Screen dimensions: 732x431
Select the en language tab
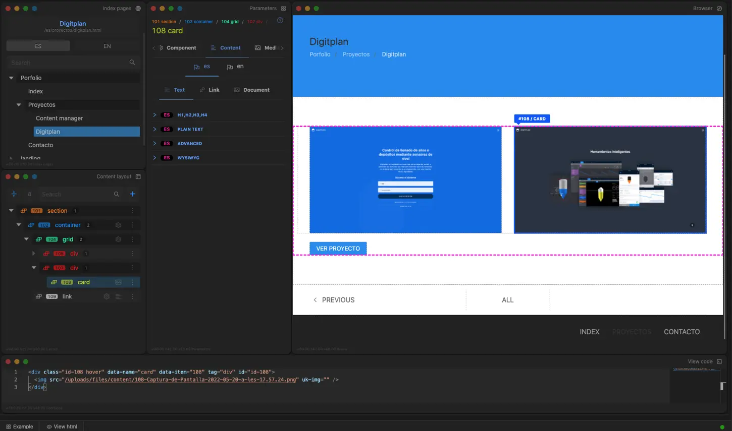pos(236,66)
